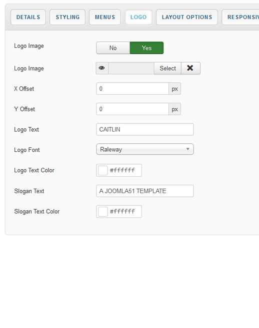
Task: Select the Logo tab
Action: (138, 17)
